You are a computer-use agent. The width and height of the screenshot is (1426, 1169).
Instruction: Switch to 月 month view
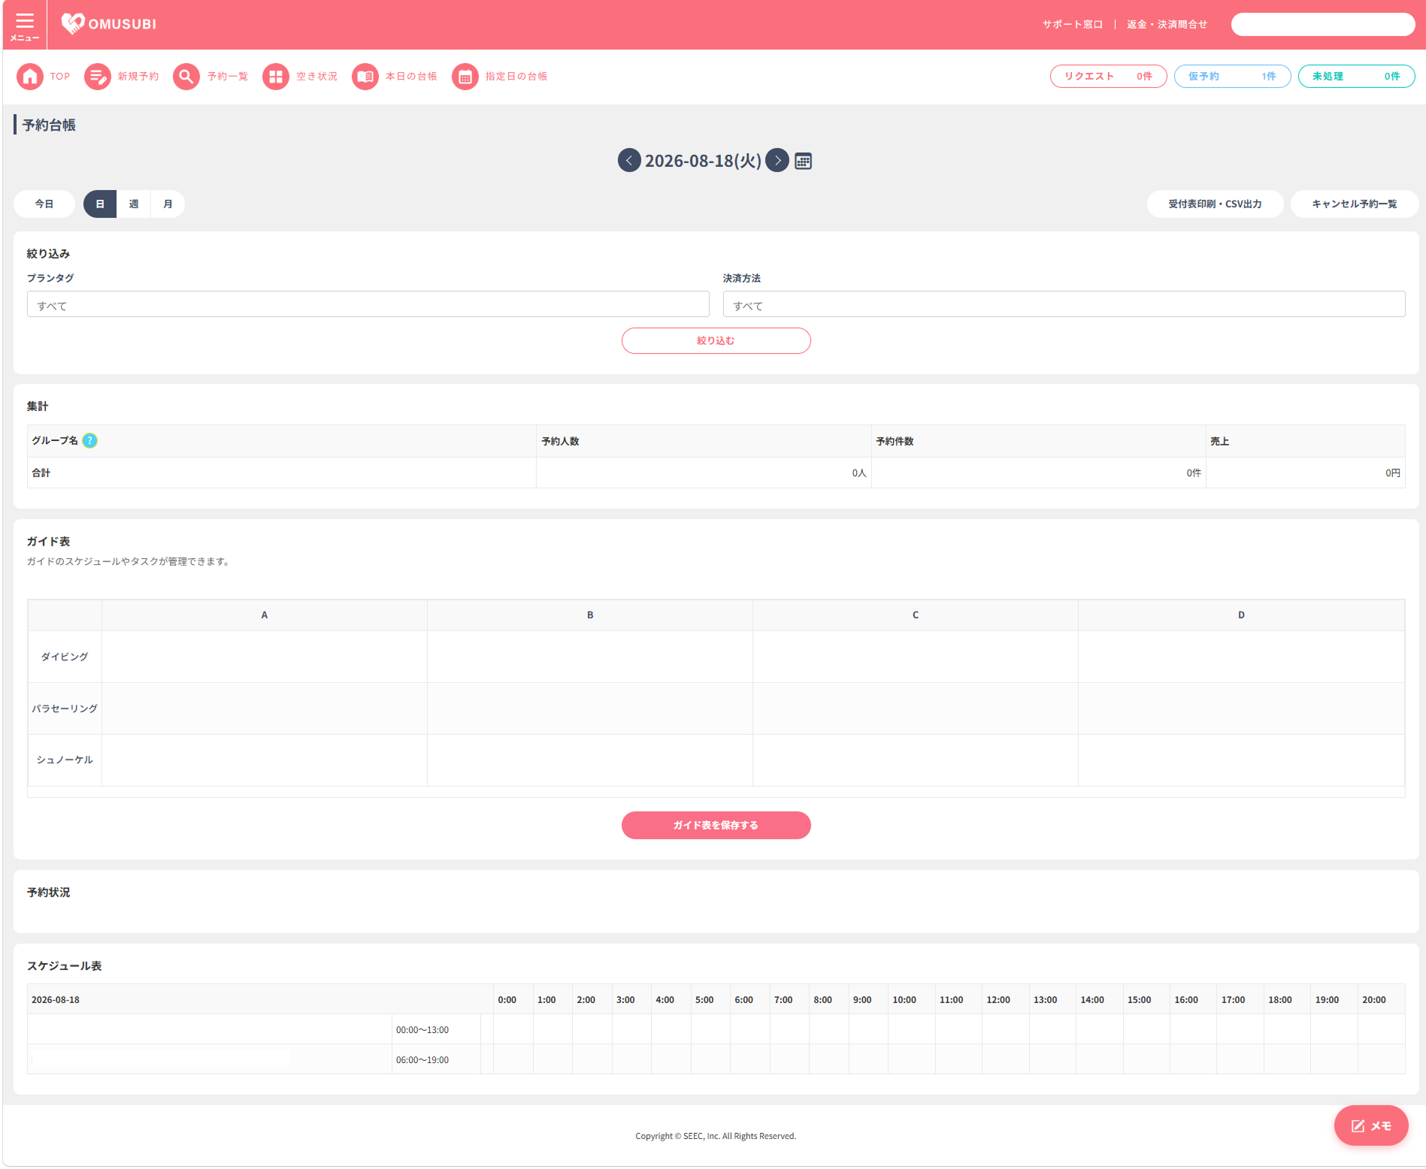(168, 204)
